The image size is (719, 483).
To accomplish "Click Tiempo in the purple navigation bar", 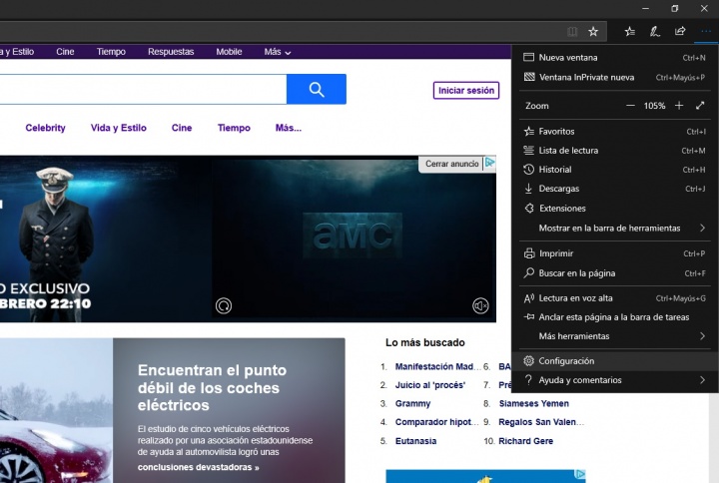I will click(111, 52).
